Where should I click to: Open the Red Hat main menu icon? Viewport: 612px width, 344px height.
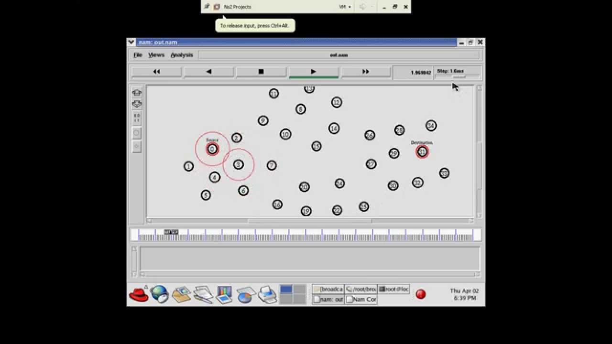pos(139,294)
